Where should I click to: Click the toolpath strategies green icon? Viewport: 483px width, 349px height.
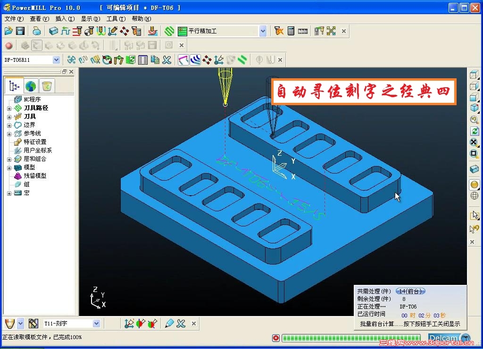(169, 31)
